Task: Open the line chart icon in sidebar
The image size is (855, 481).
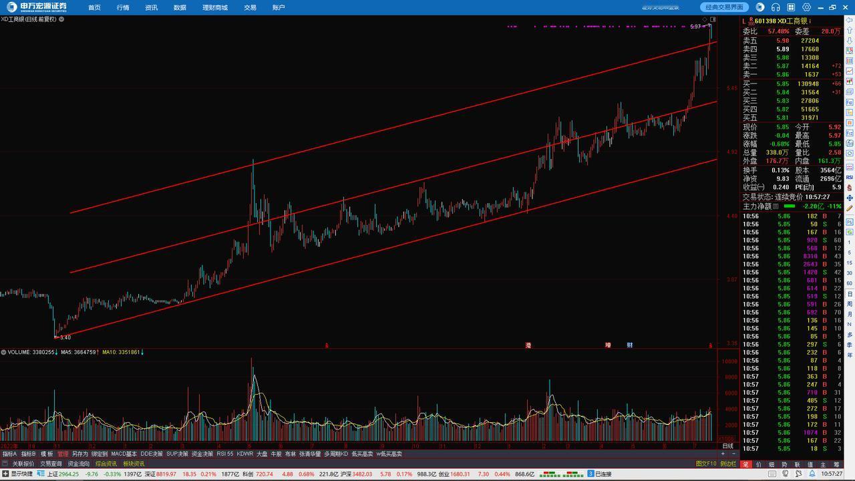Action: click(850, 71)
